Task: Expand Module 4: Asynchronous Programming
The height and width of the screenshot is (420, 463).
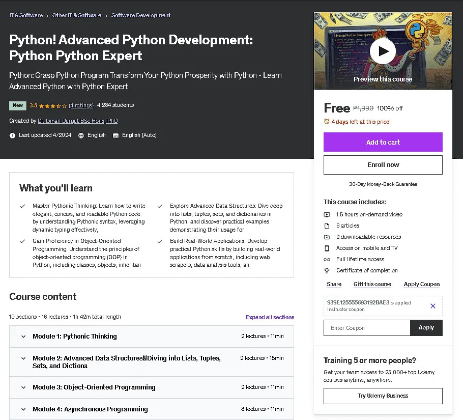Action: (152, 409)
